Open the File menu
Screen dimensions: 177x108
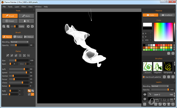tap(4, 7)
